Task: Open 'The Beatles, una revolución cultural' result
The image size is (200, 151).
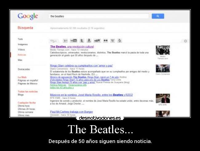Action: 72,47
